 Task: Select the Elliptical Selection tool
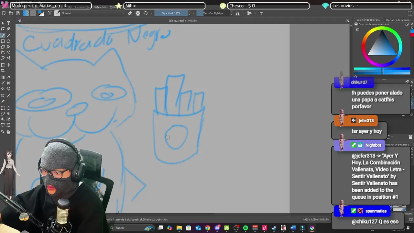coord(8,108)
